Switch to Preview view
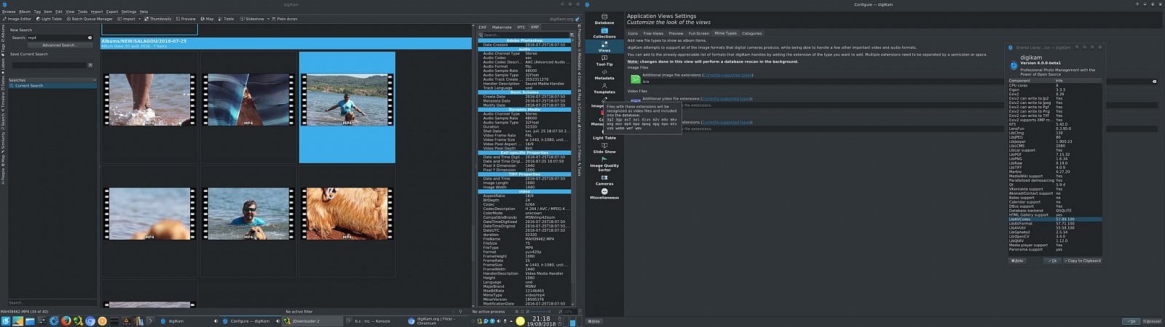Screen dimensions: 1165x327 coord(186,19)
